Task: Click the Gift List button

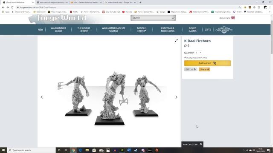Action: 191,69
